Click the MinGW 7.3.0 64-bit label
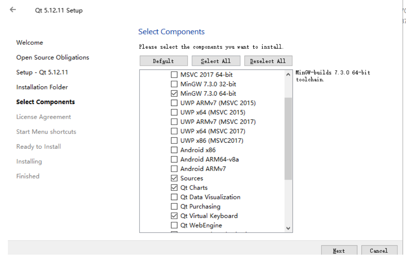 click(x=208, y=93)
